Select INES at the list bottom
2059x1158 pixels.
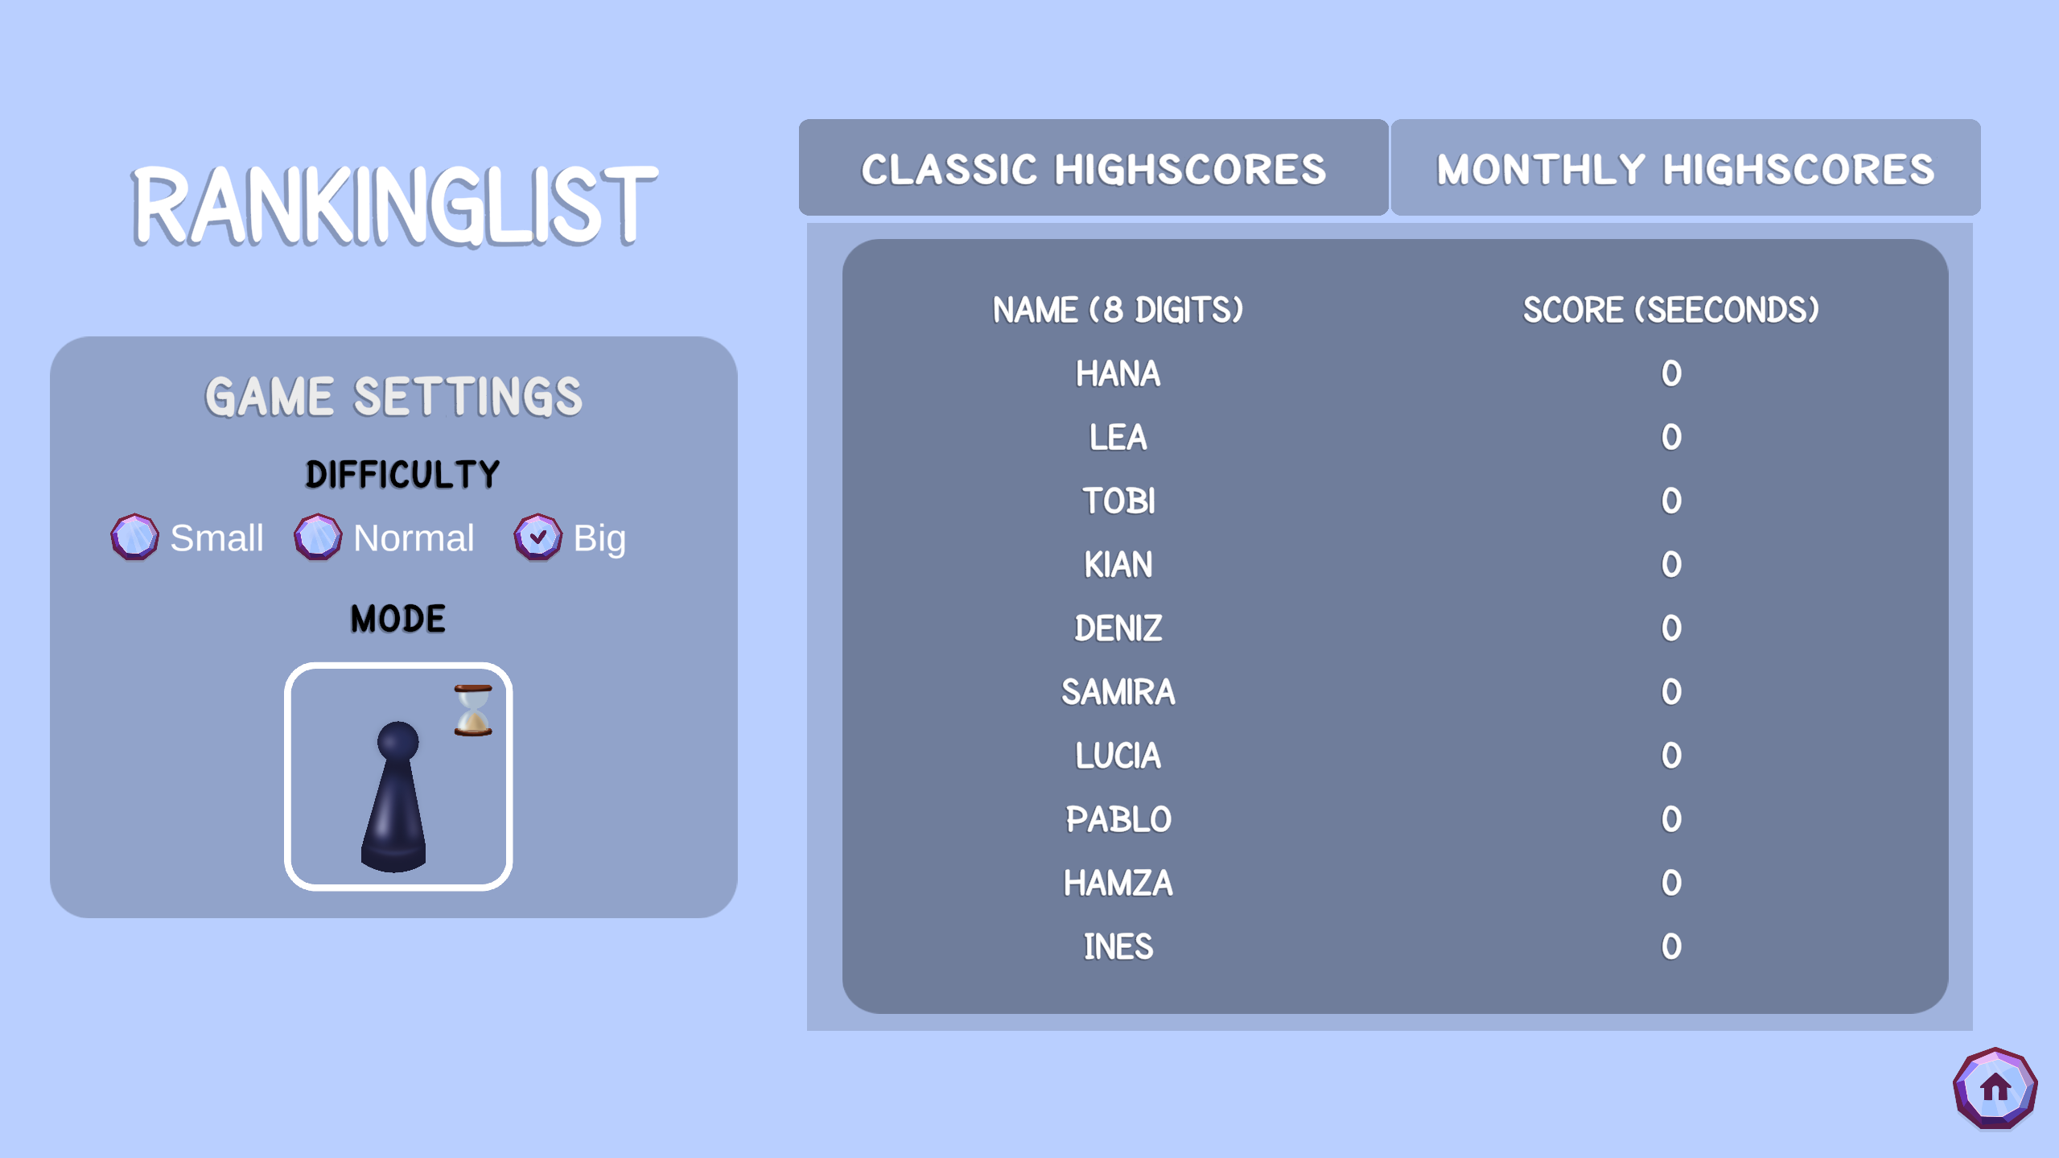pos(1118,946)
